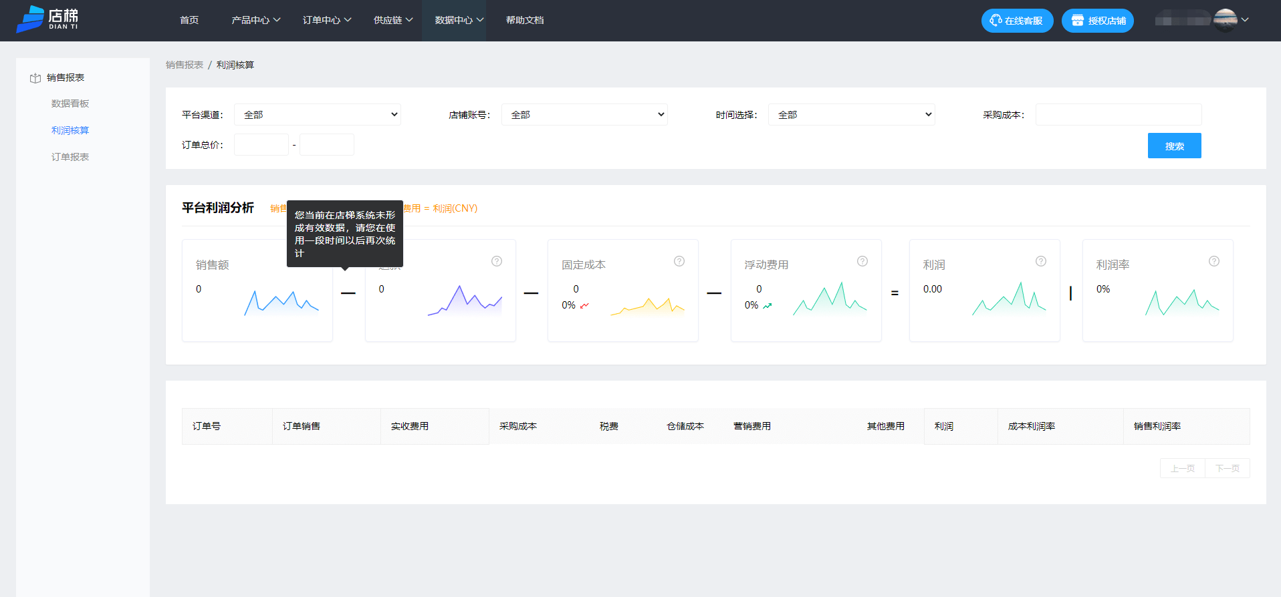The width and height of the screenshot is (1281, 597).
Task: Click help icon on 固定成本 card
Action: [x=679, y=261]
